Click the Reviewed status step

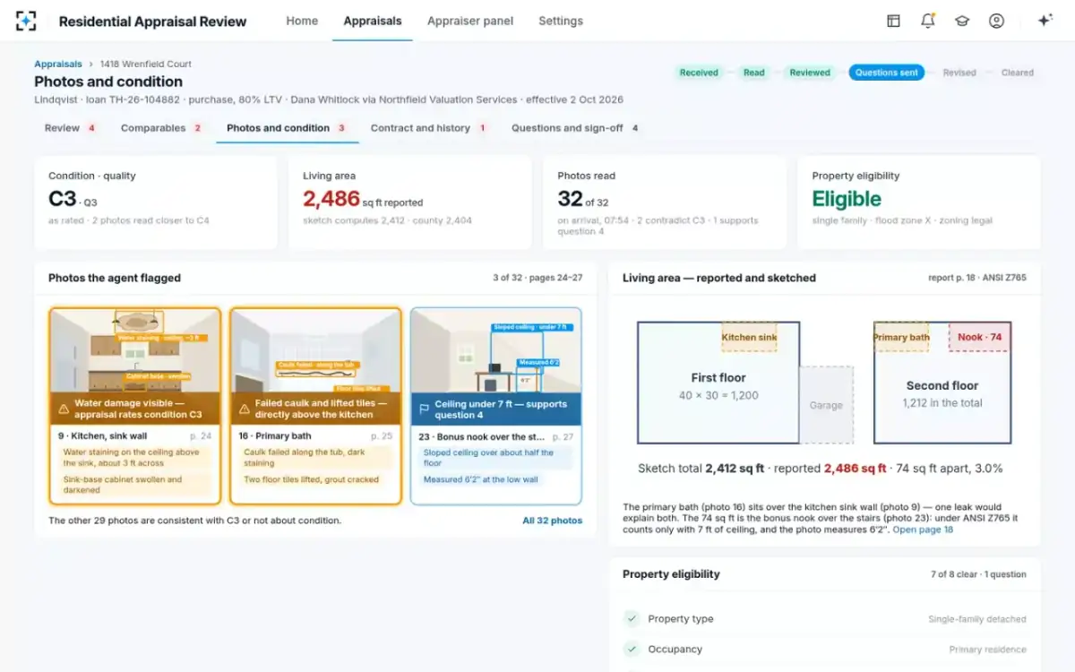click(810, 73)
